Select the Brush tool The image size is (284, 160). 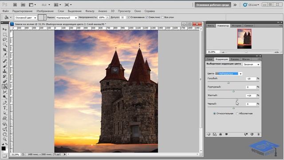pos(4,66)
